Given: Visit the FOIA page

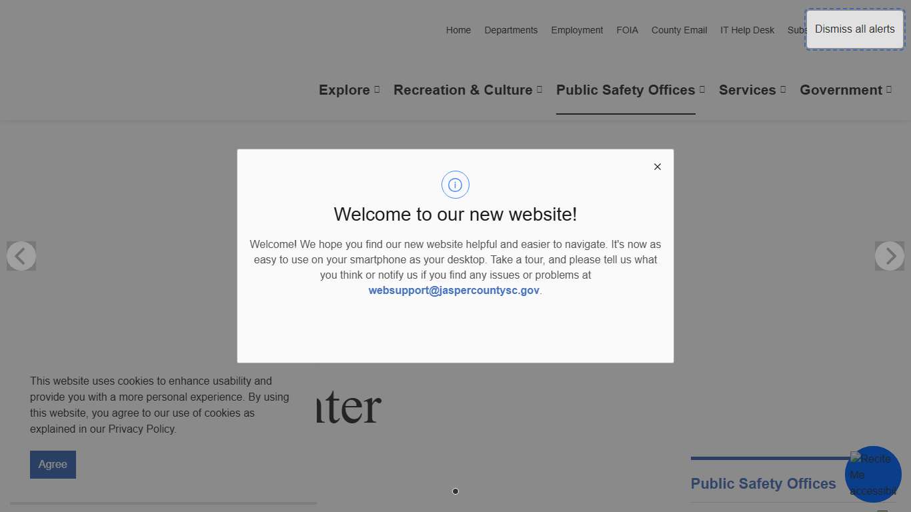Looking at the screenshot, I should 627,30.
